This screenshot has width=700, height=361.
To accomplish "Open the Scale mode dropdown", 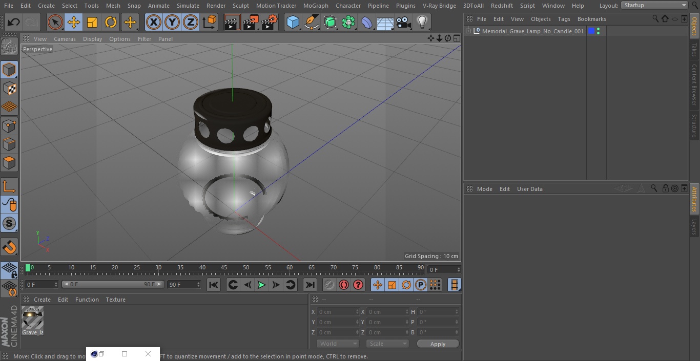I will click(x=387, y=344).
